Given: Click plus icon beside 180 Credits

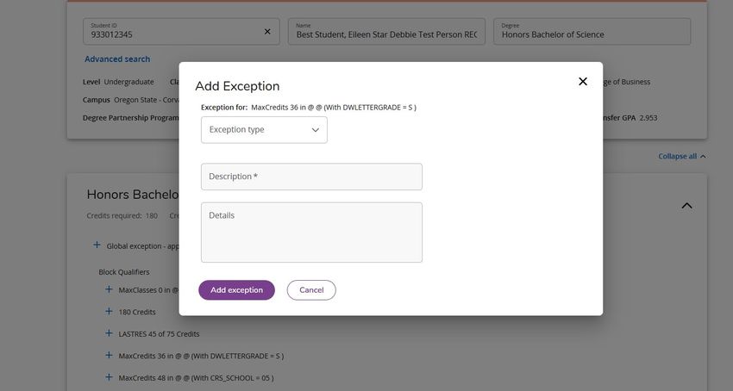Looking at the screenshot, I should 109,311.
